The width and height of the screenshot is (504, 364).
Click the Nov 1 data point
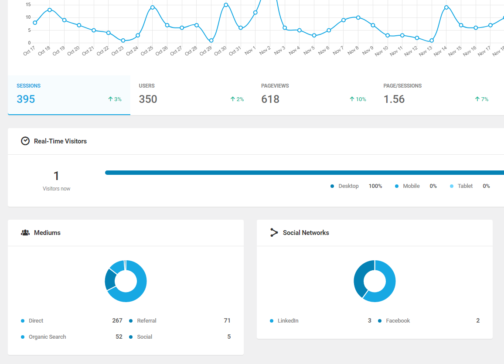pos(255,13)
